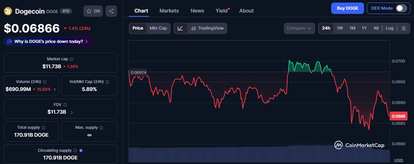Click the $0.06866 price value
The height and width of the screenshot is (164, 414).
[32, 28]
